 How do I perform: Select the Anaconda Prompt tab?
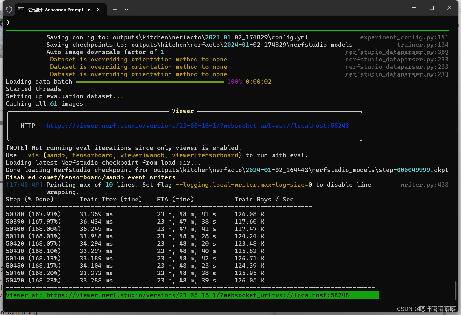pyautogui.click(x=61, y=10)
